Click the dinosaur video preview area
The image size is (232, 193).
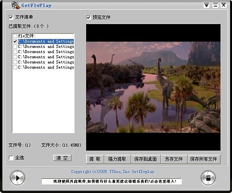(x=153, y=87)
